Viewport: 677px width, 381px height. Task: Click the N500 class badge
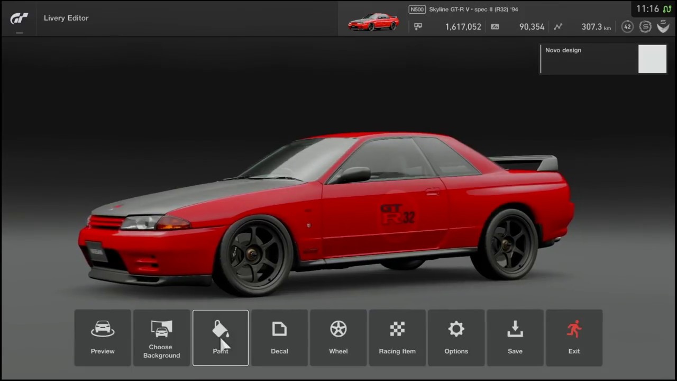point(417,10)
